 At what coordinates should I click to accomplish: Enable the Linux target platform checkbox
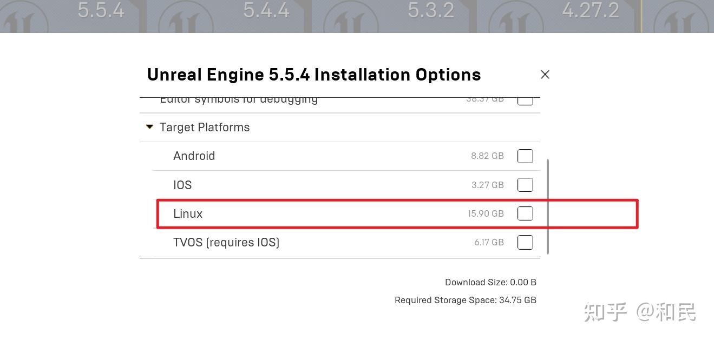(x=525, y=213)
